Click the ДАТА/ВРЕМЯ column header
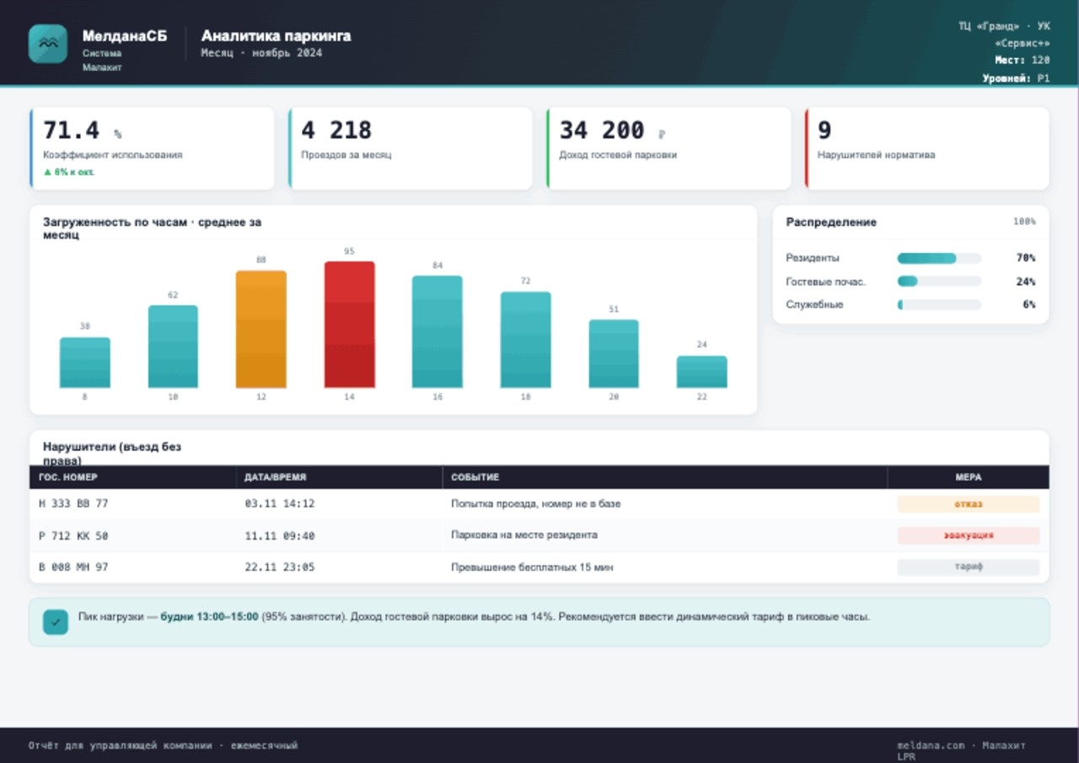Image resolution: width=1079 pixels, height=763 pixels. point(339,477)
